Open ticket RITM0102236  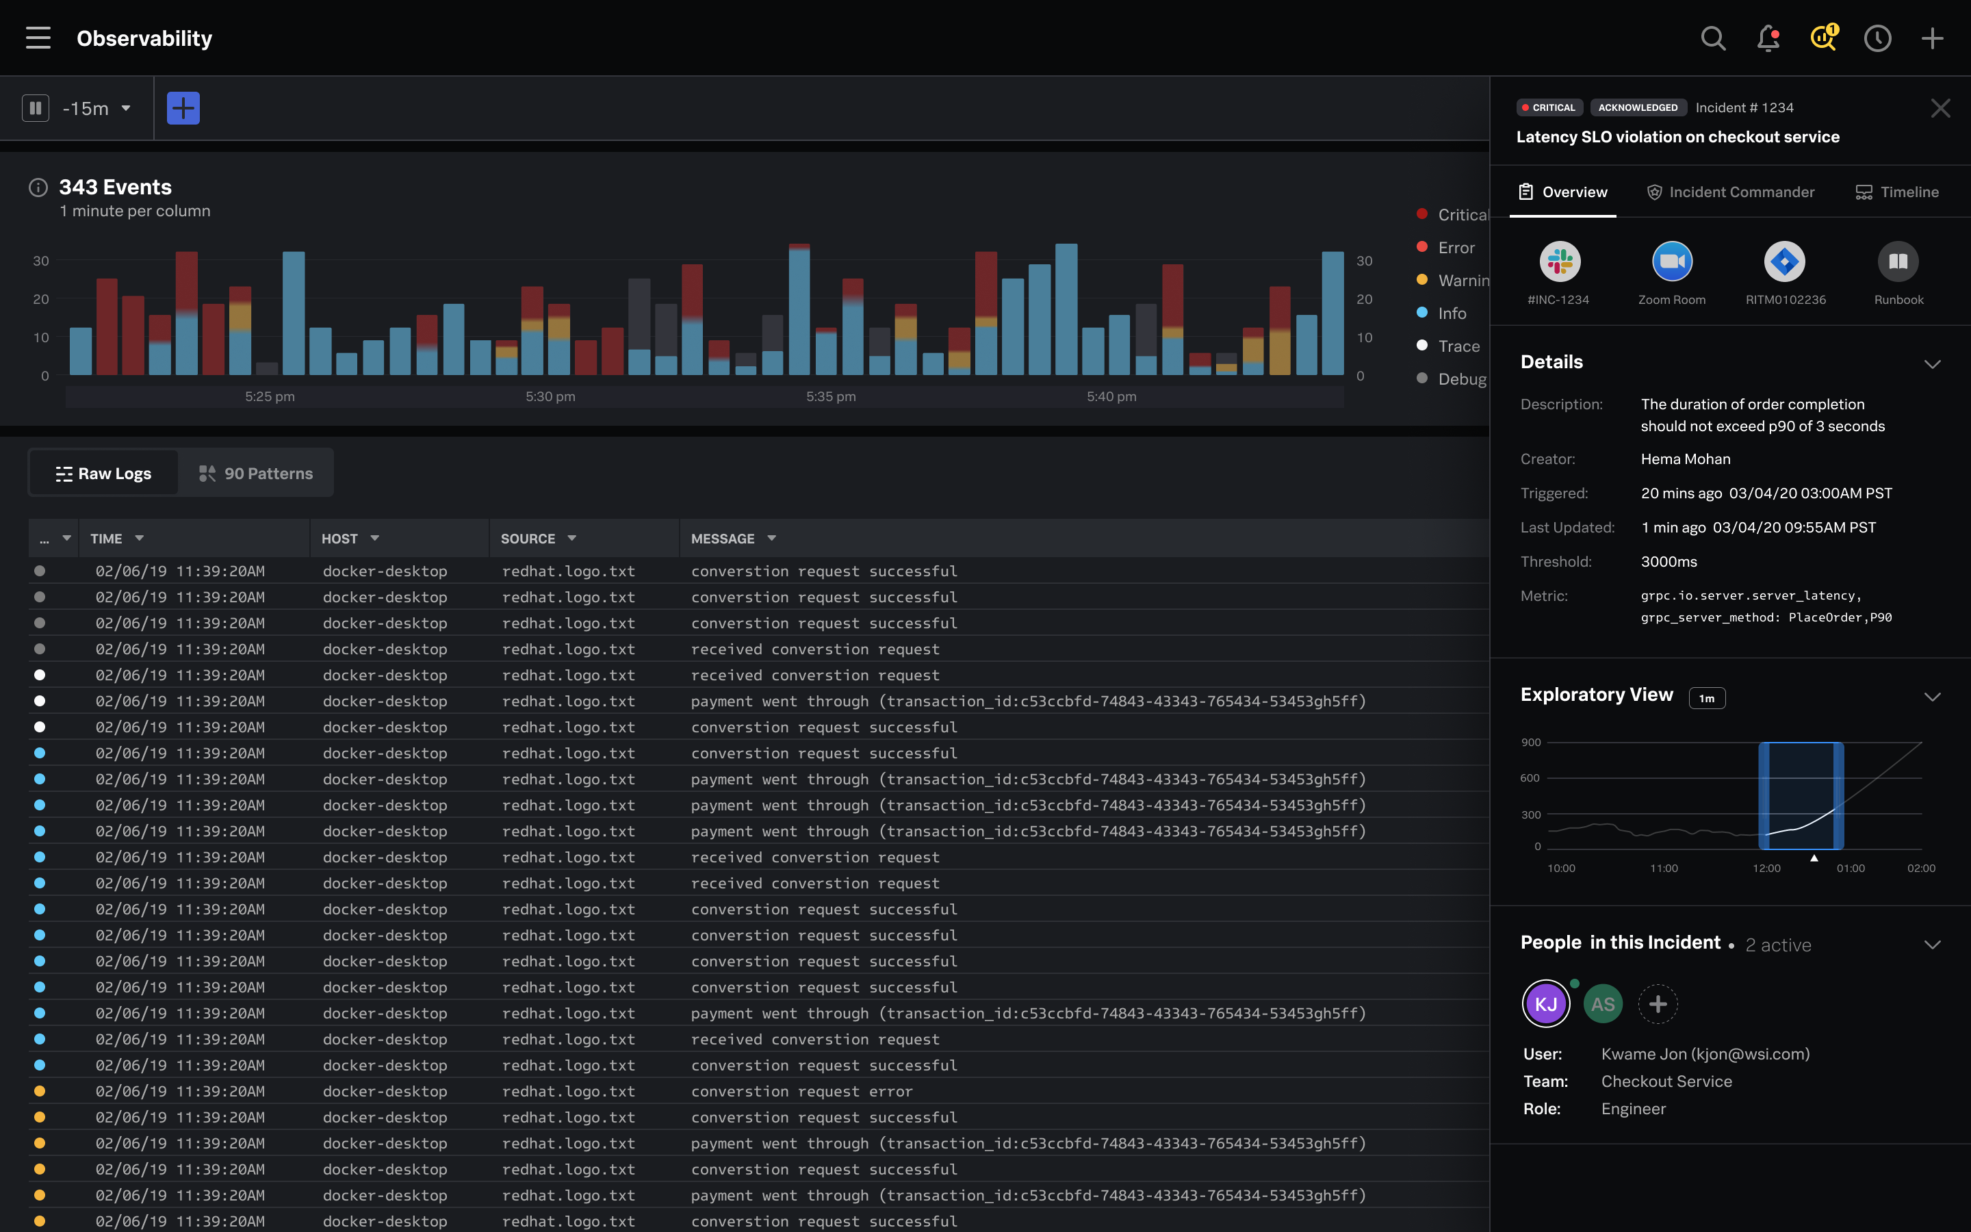pyautogui.click(x=1784, y=261)
